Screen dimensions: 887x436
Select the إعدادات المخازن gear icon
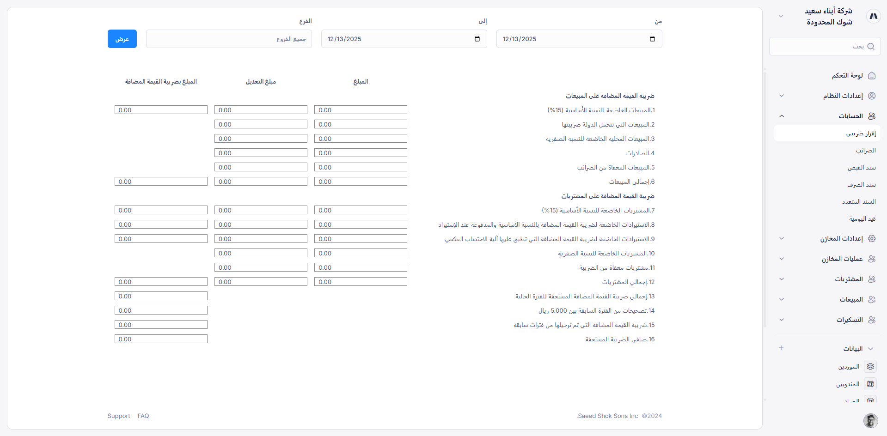point(872,238)
